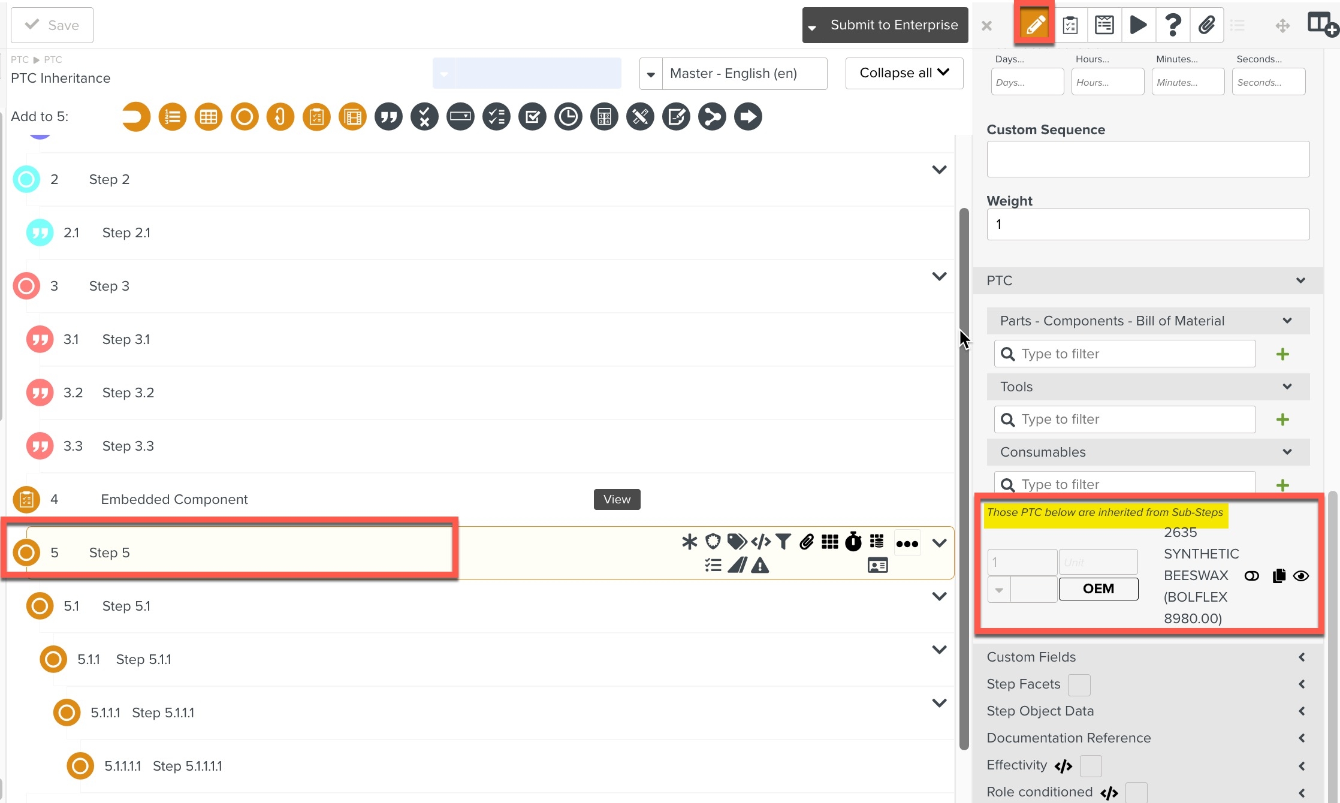Click the View button on Embedded Component

click(x=617, y=499)
